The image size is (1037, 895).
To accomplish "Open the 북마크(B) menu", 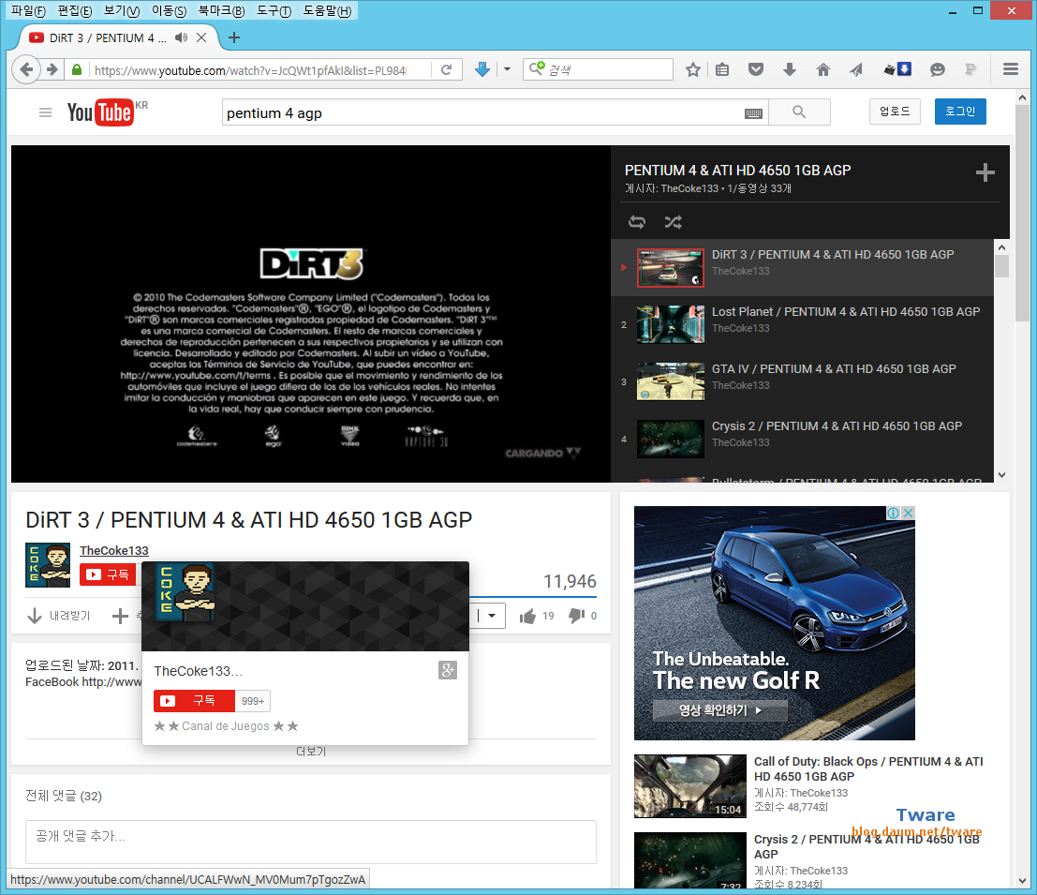I will (221, 10).
